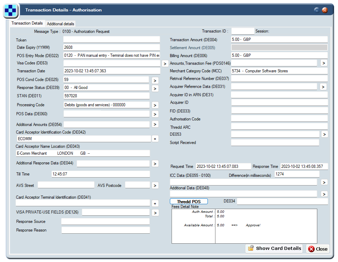This screenshot has width=338, height=262.
Task: Click the Close button
Action: pos(318,249)
